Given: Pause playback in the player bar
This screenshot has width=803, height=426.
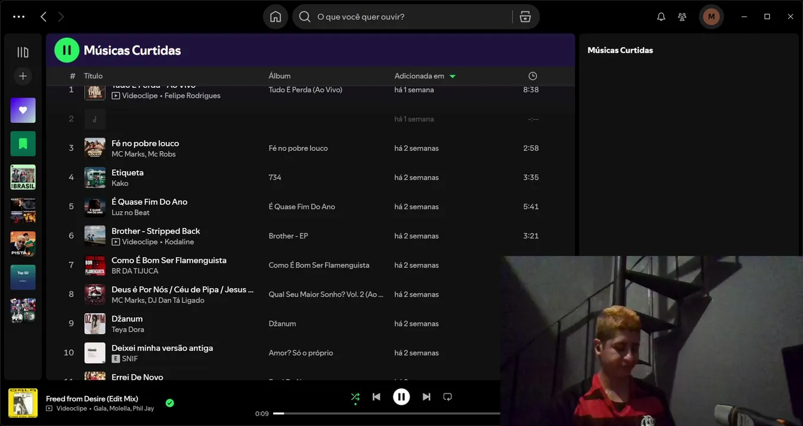Looking at the screenshot, I should pos(401,396).
